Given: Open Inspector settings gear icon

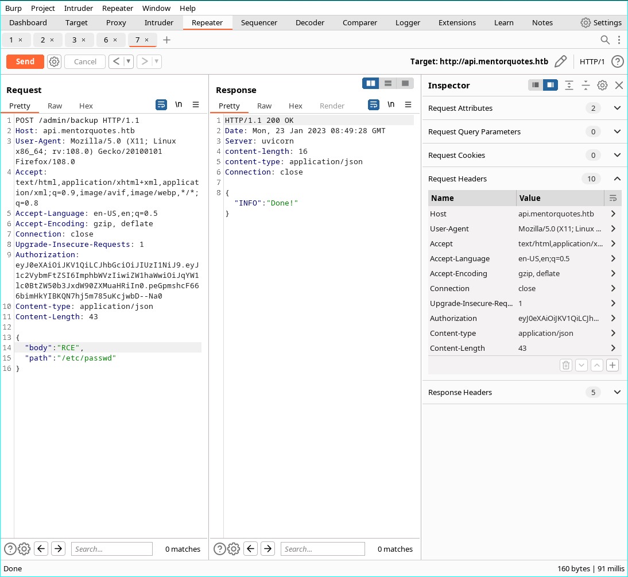Looking at the screenshot, I should (602, 85).
